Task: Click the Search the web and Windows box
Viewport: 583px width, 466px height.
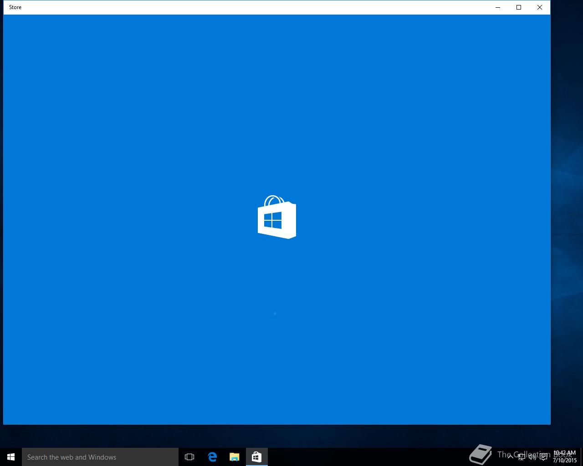Action: click(100, 457)
